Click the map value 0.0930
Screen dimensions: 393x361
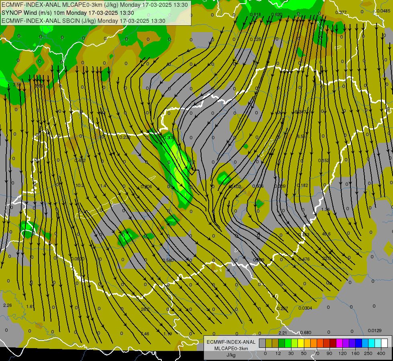(78, 259)
